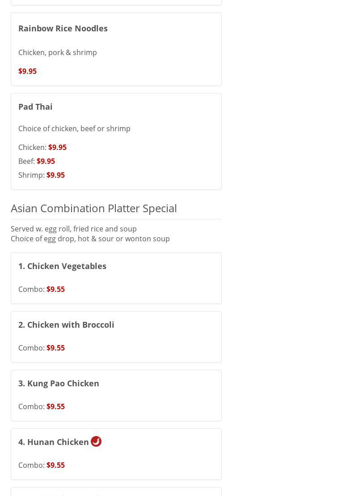
Task: Choose Pad Thai Shrimp price option
Action: pyautogui.click(x=55, y=175)
